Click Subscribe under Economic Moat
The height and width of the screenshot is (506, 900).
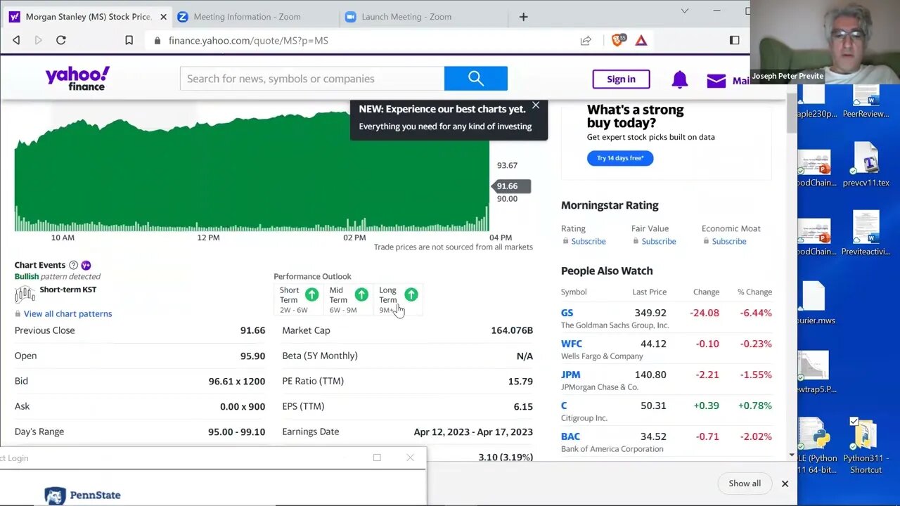[729, 241]
